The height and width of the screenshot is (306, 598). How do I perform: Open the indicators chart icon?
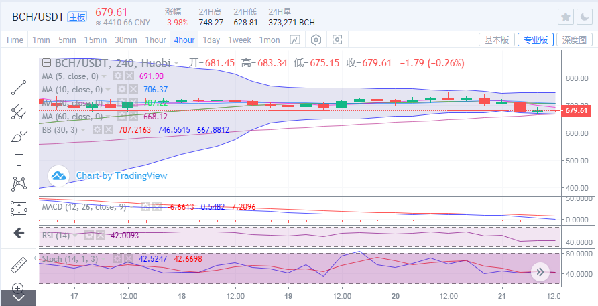coord(294,40)
